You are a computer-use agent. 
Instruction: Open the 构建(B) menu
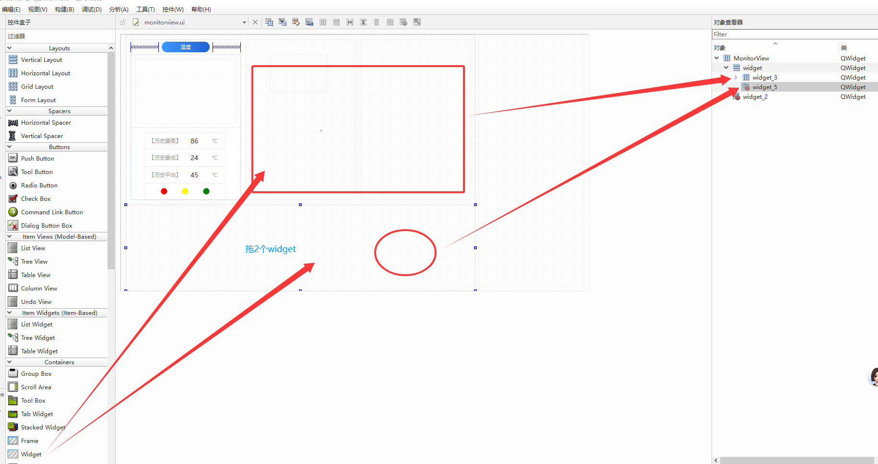[x=65, y=9]
